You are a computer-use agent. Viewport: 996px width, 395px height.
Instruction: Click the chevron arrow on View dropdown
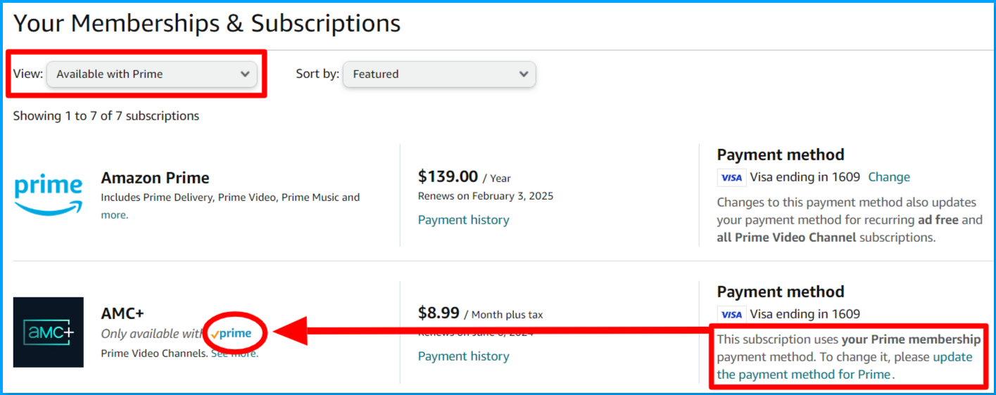[x=245, y=74]
